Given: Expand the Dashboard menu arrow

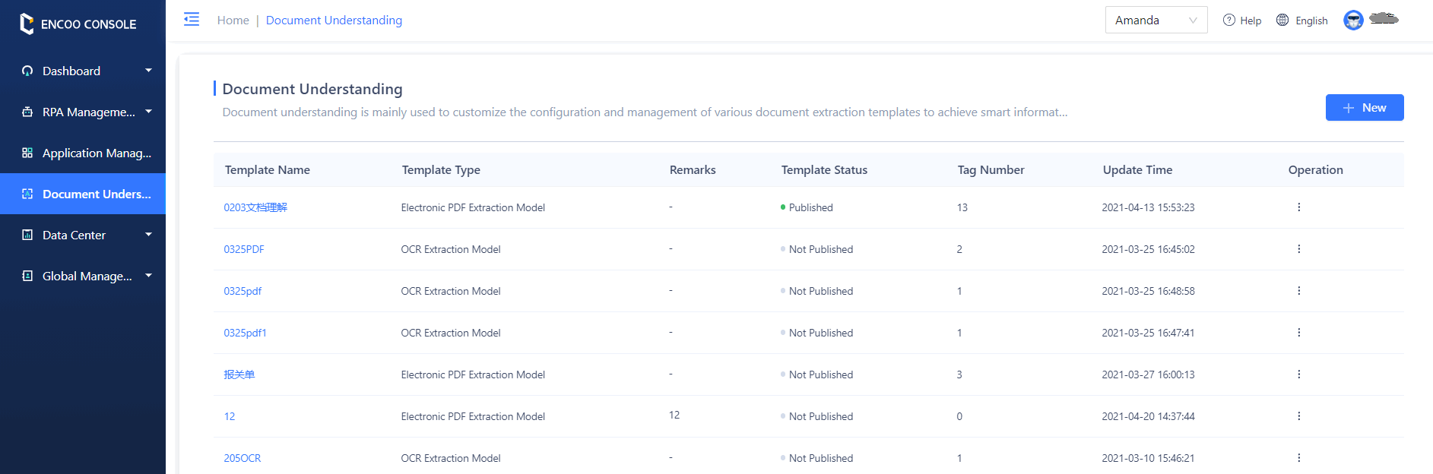Looking at the screenshot, I should [x=149, y=71].
